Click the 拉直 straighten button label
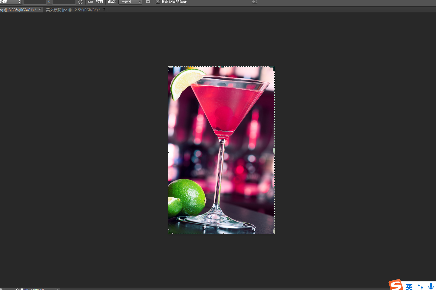 pos(100,2)
